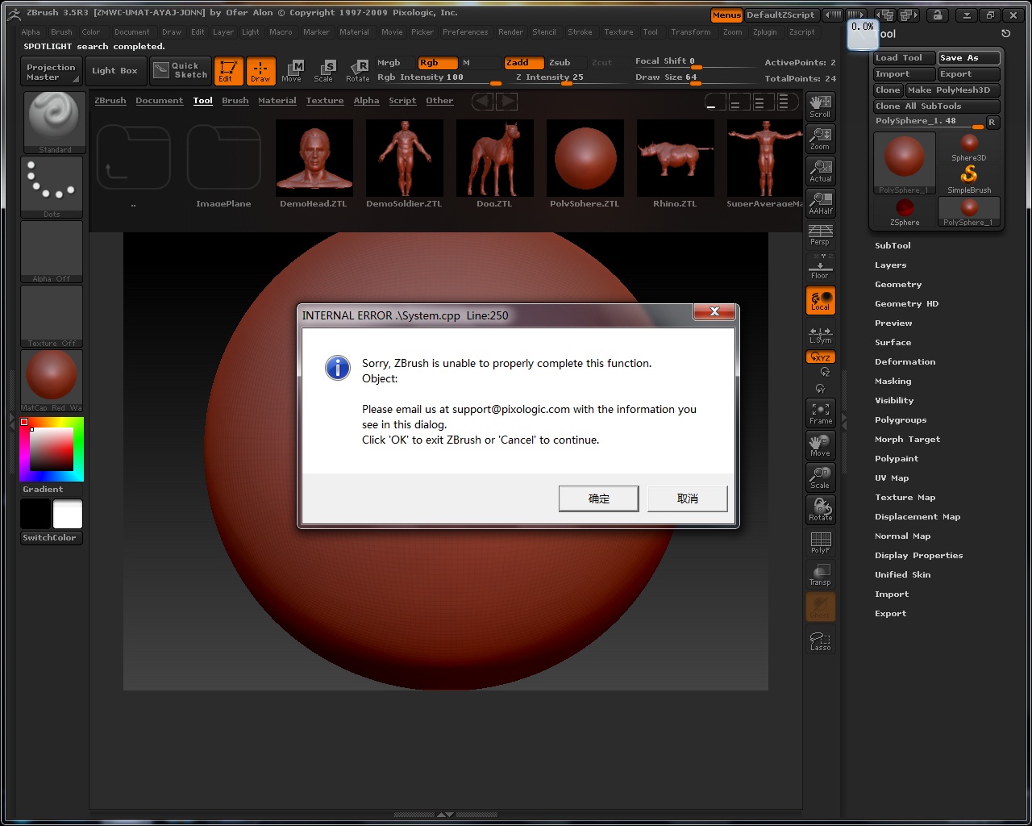1032x826 pixels.
Task: Expand the SubTool section
Action: pyautogui.click(x=891, y=245)
